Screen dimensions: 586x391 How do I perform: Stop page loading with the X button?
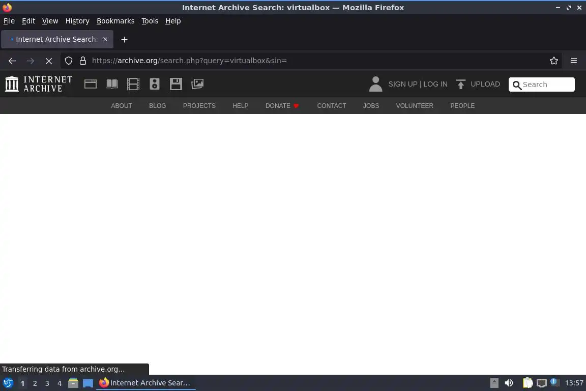tap(49, 61)
